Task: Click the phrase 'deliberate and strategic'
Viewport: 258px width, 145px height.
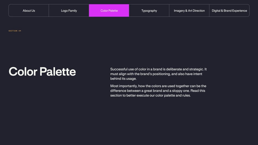Action: coord(185,69)
